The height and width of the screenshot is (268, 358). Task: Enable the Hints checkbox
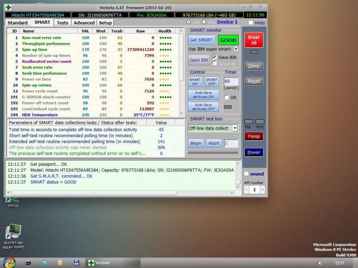tap(251, 22)
